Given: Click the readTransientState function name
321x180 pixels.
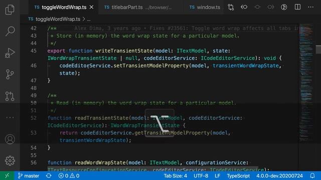Looking at the screenshot, I should pos(101,118).
